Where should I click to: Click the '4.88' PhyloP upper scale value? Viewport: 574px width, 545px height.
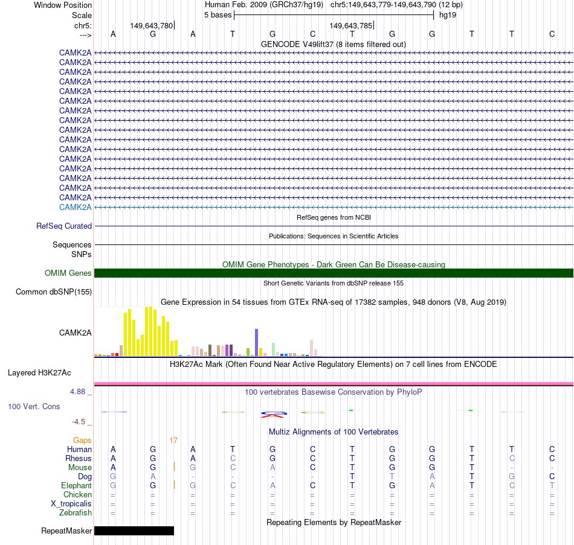[77, 392]
